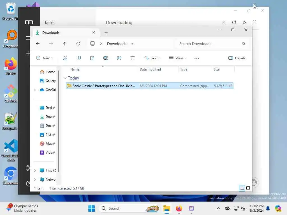Expand the This PC tree node
The image size is (287, 215).
click(x=35, y=170)
